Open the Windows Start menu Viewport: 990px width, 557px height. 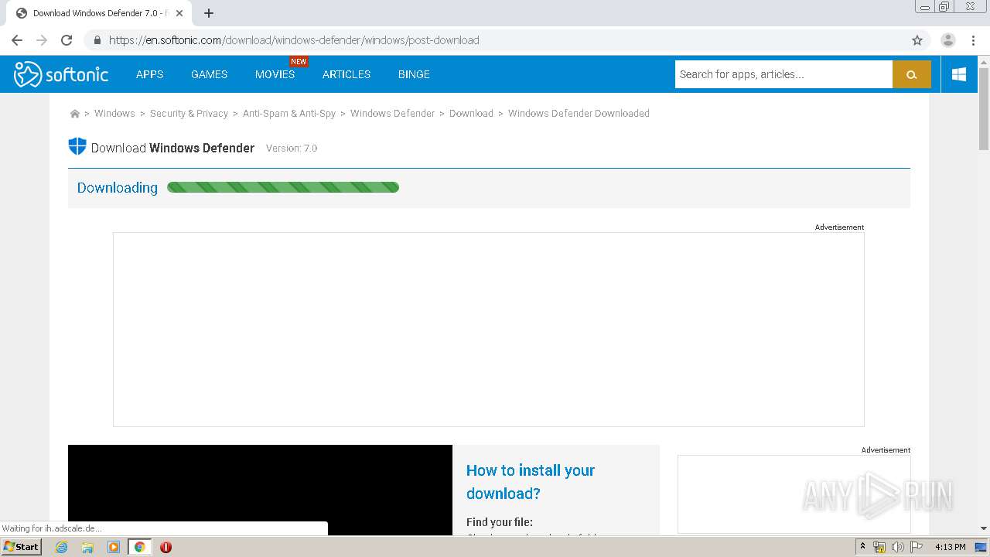(22, 547)
